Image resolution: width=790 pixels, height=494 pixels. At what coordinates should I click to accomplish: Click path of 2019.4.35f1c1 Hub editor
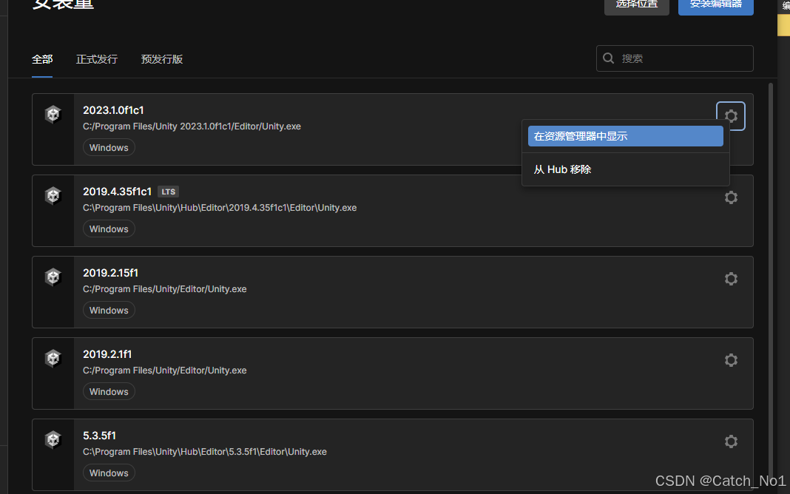(x=220, y=208)
